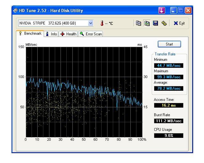The width and height of the screenshot is (204, 163).
Task: Click the floppy disk save icon
Action: click(x=156, y=23)
